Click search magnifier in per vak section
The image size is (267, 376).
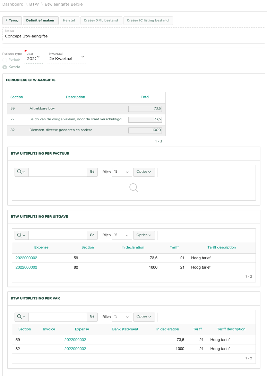pos(21,316)
